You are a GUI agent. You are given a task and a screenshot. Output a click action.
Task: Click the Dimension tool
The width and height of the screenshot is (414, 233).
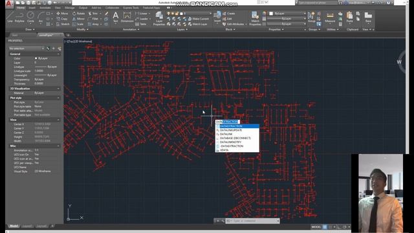click(x=127, y=17)
